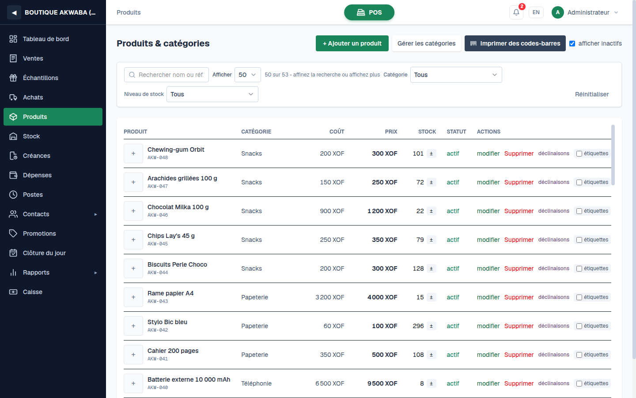
Task: Open the Catégorie filter dropdown
Action: click(456, 75)
